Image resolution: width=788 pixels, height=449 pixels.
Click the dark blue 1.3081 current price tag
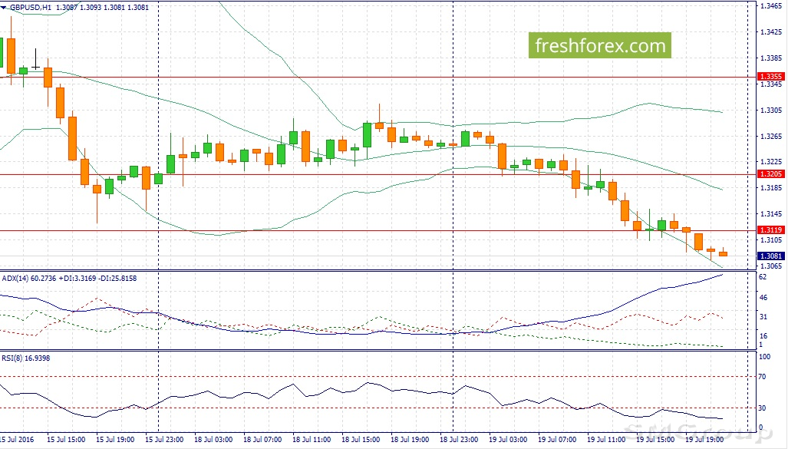pos(770,256)
